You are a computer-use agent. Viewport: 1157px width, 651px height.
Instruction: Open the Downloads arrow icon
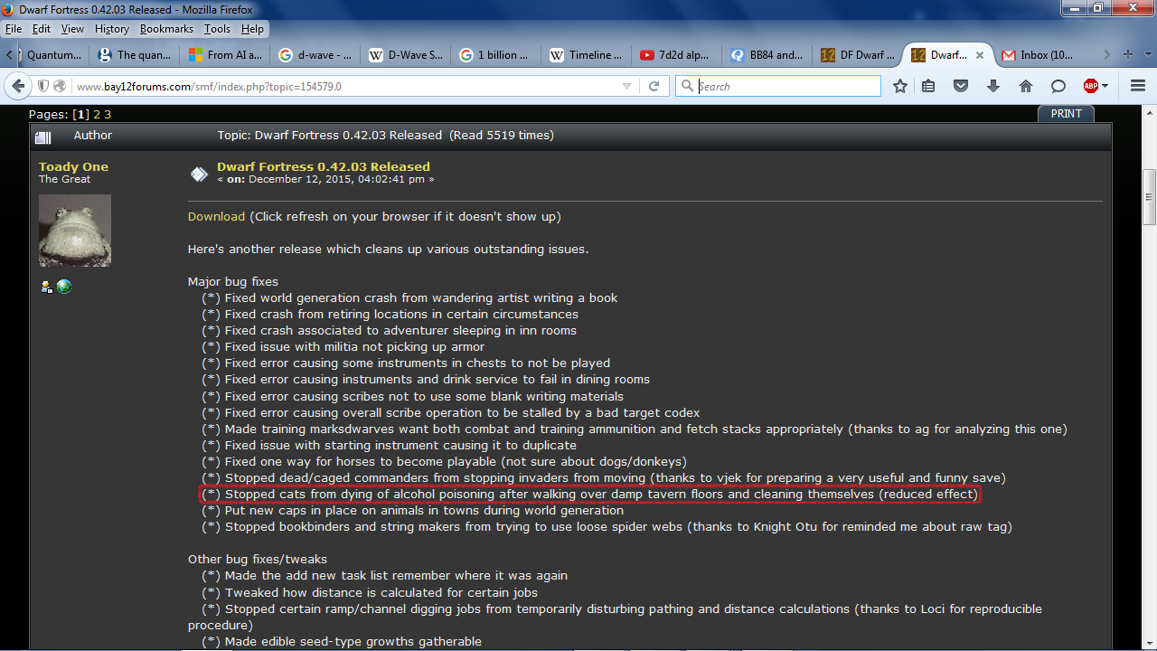pyautogui.click(x=993, y=86)
